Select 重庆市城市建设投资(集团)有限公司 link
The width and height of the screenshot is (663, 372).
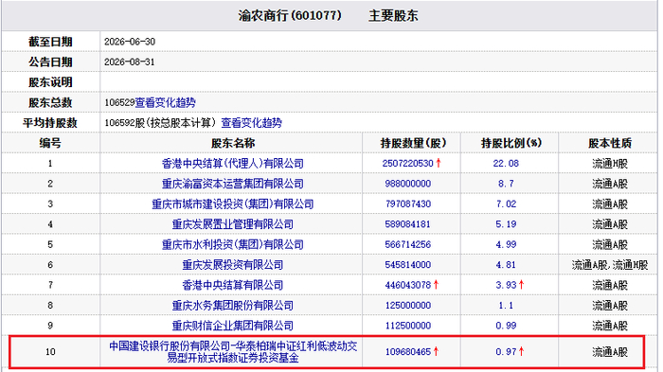(233, 204)
